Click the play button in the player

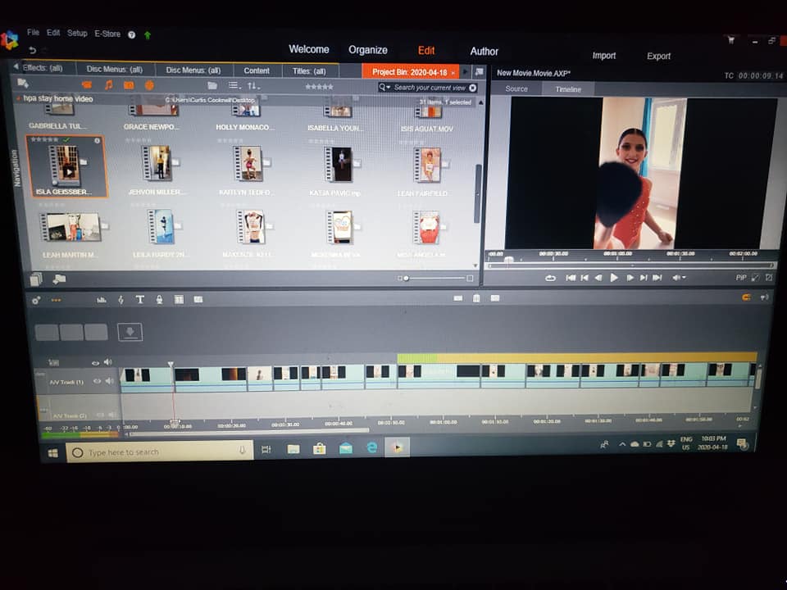613,278
